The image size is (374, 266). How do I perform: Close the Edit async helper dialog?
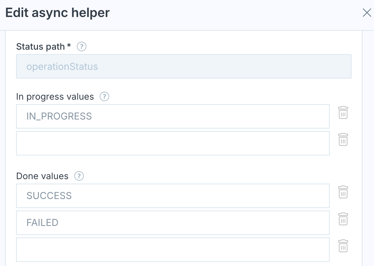click(367, 12)
